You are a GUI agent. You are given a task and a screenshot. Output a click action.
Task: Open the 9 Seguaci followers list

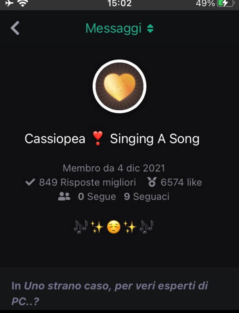coord(147,196)
